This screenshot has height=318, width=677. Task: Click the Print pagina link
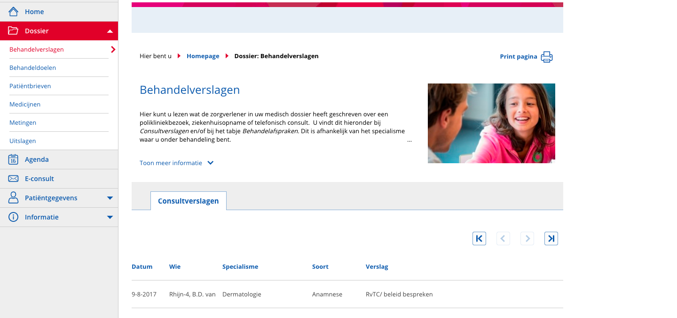pyautogui.click(x=518, y=57)
